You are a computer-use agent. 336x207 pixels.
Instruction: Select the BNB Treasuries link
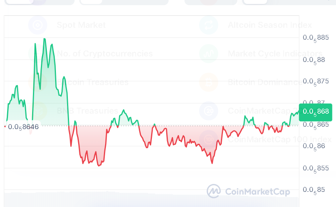coord(87,110)
